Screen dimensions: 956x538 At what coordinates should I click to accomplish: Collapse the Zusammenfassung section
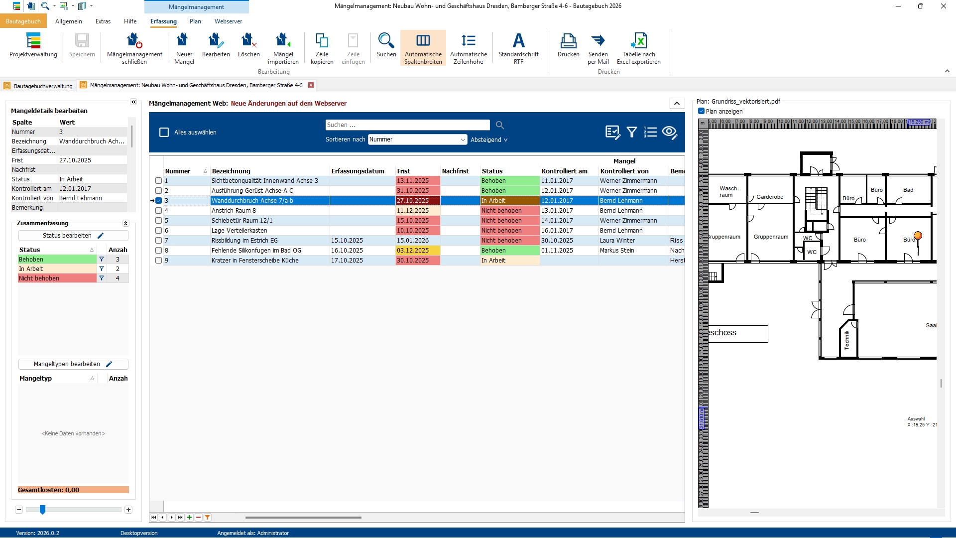(125, 223)
